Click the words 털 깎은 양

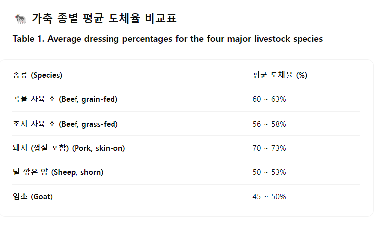coord(31,172)
